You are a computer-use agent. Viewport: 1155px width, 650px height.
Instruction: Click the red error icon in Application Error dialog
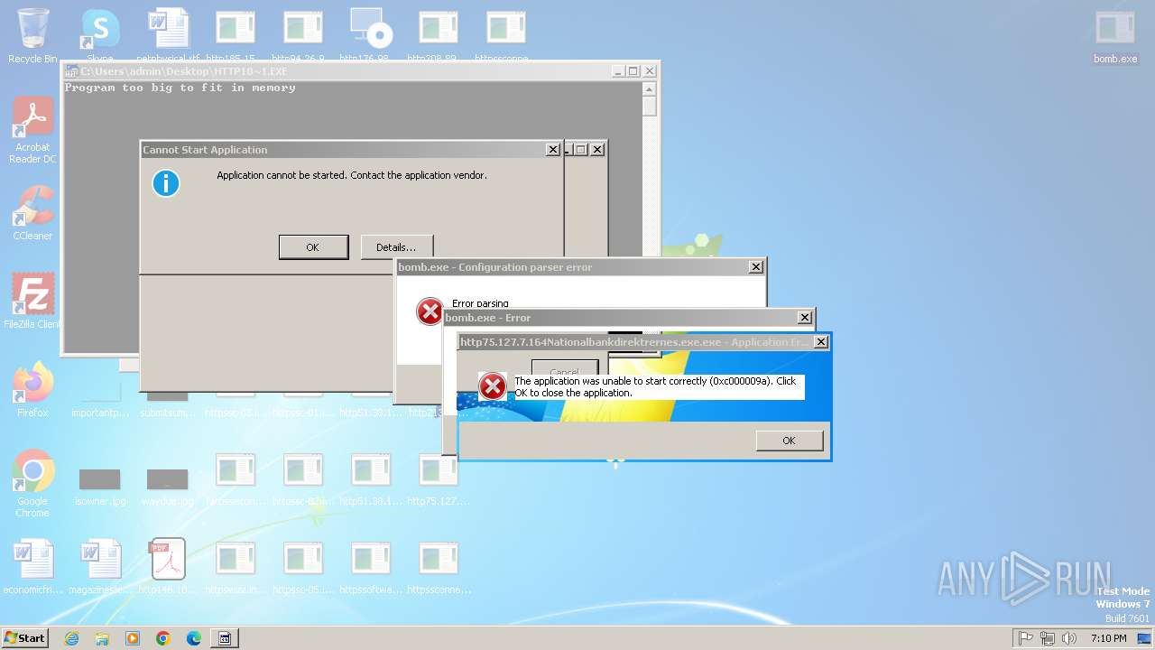pyautogui.click(x=493, y=386)
